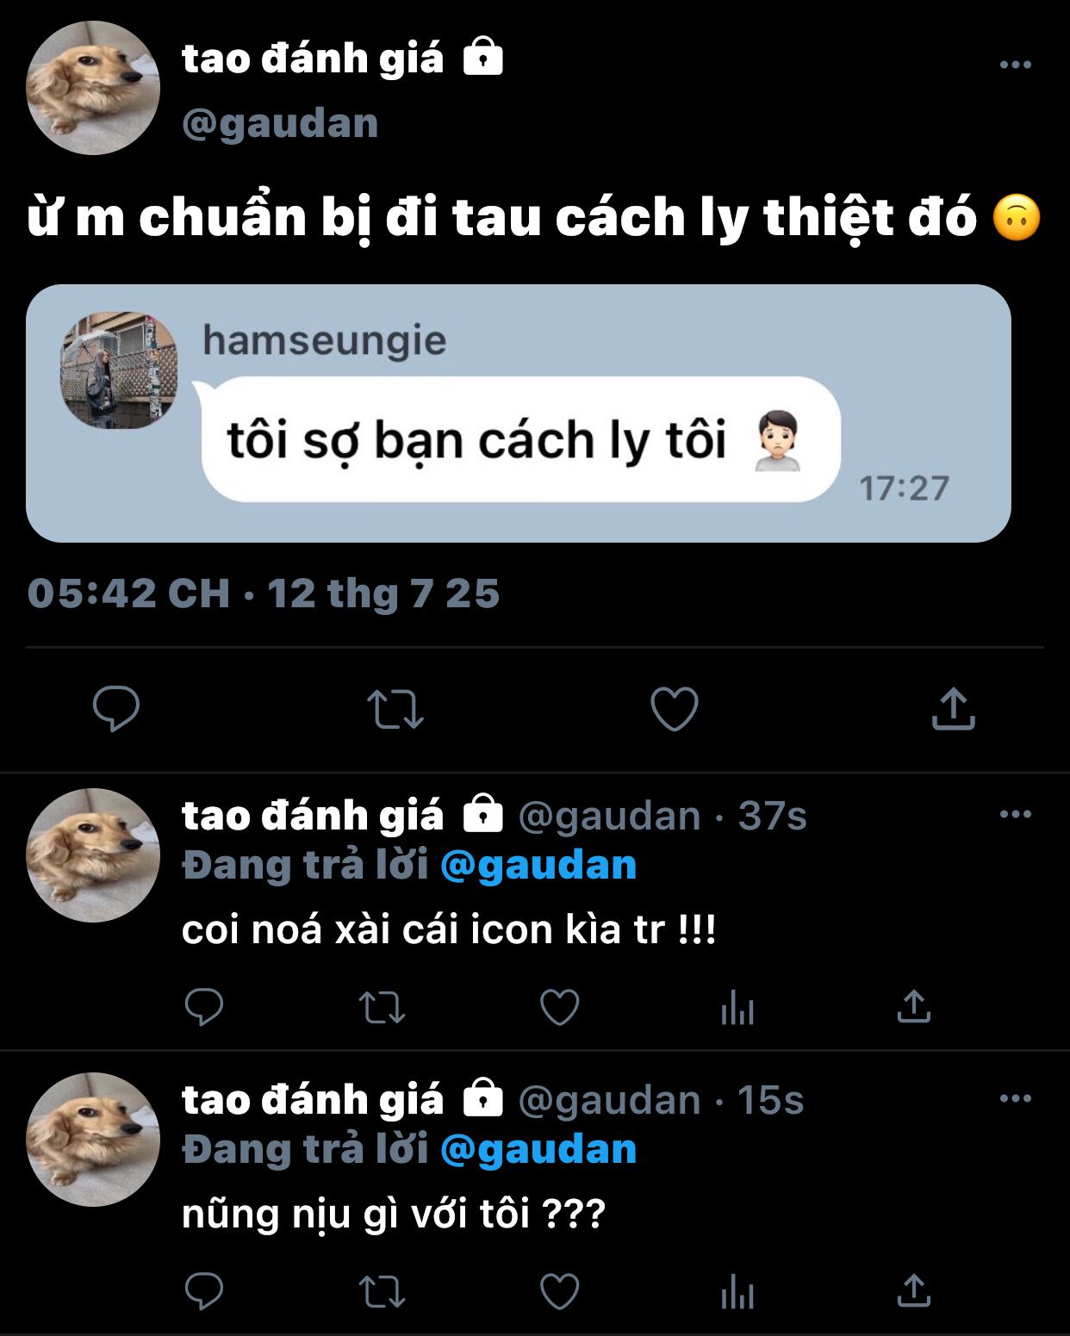Open the hamseungie message screenshot image
This screenshot has width=1070, height=1336.
(x=518, y=413)
